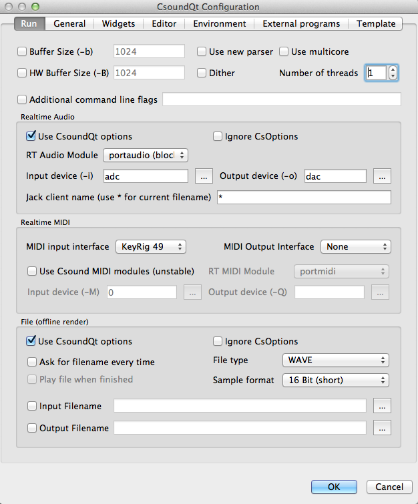Confirm settings with OK button
This screenshot has height=504, width=418.
pyautogui.click(x=334, y=487)
